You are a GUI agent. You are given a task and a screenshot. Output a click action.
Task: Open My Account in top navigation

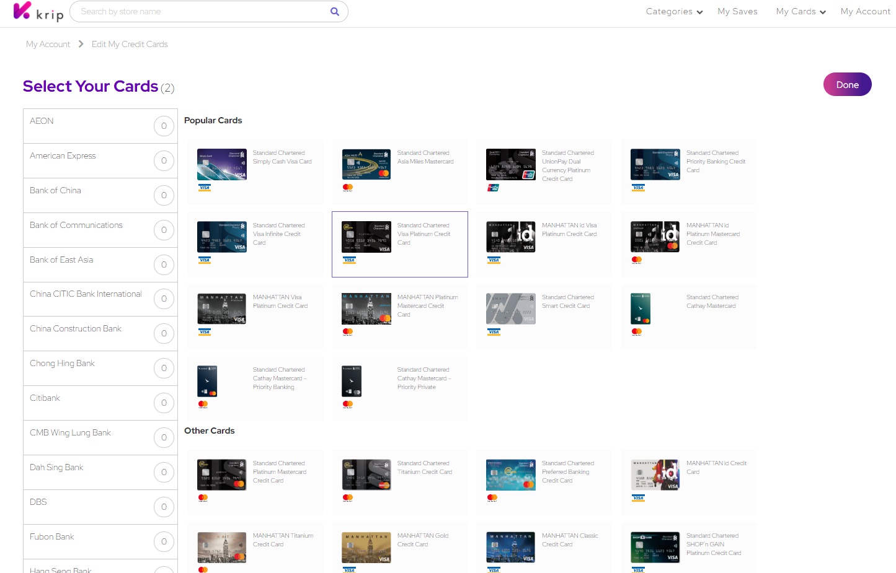click(x=865, y=11)
